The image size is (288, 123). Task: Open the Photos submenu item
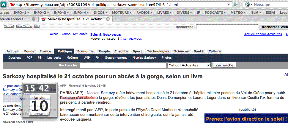[x=167, y=58]
